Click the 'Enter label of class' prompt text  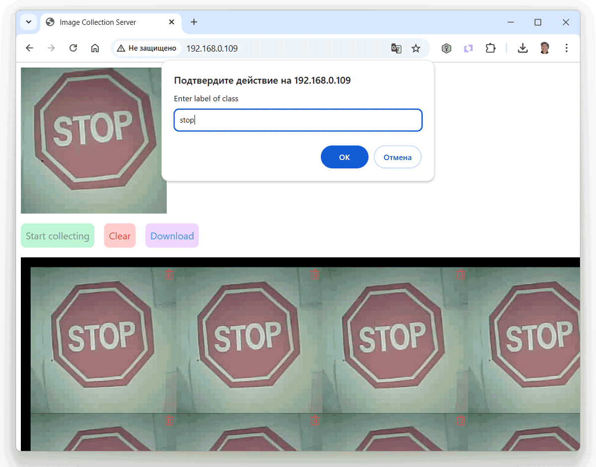coord(206,98)
